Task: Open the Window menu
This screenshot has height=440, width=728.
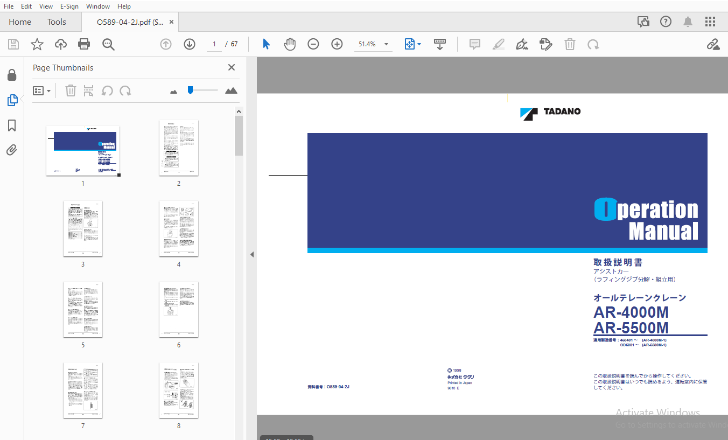Action: point(98,6)
